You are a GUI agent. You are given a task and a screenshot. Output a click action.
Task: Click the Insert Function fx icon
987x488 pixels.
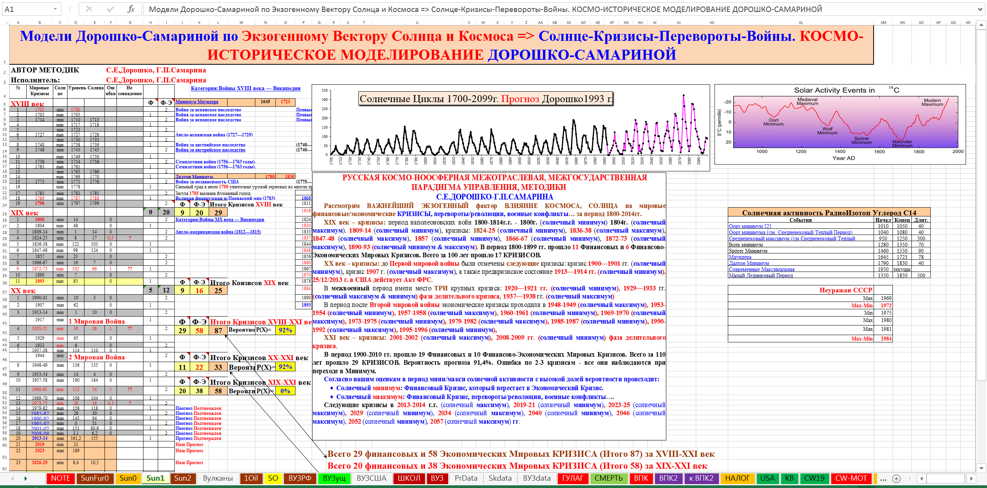[x=131, y=9]
